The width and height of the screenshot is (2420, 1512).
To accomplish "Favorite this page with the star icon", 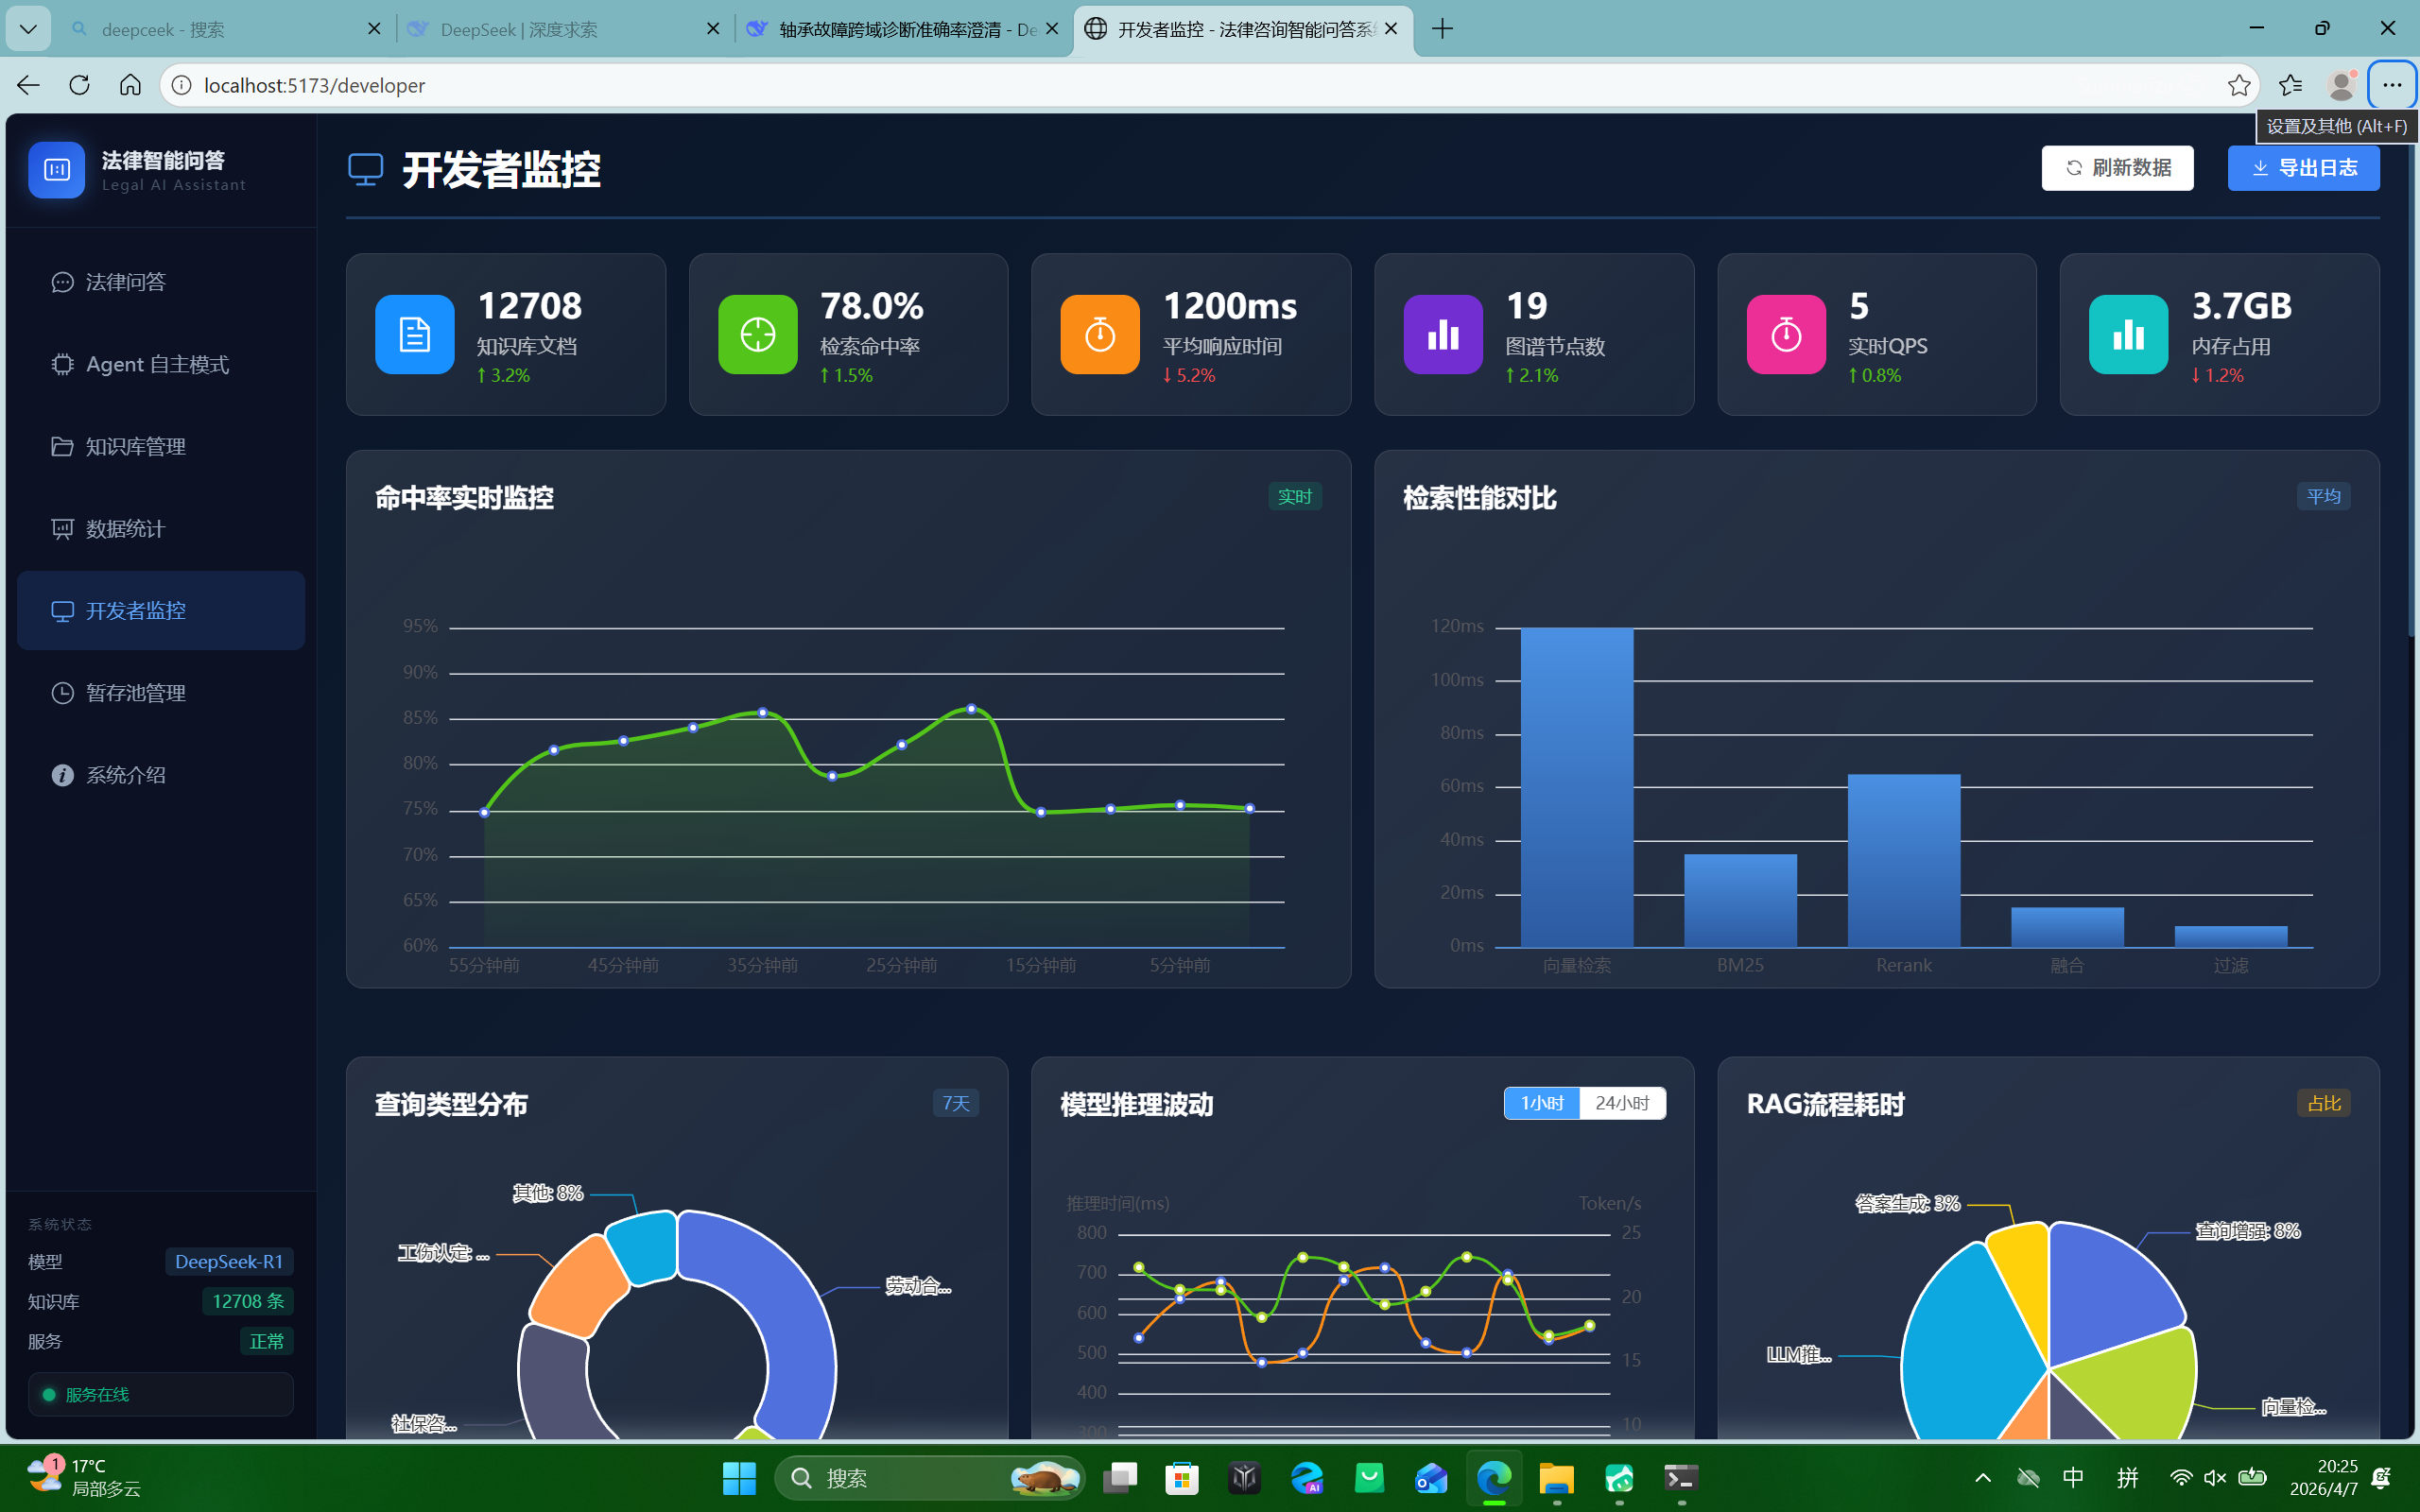I will [2238, 85].
